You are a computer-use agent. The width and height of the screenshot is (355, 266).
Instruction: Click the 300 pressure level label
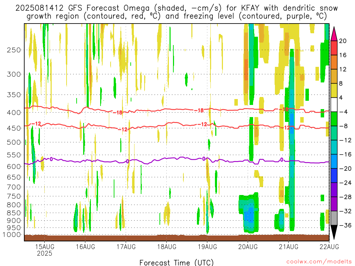14,74
